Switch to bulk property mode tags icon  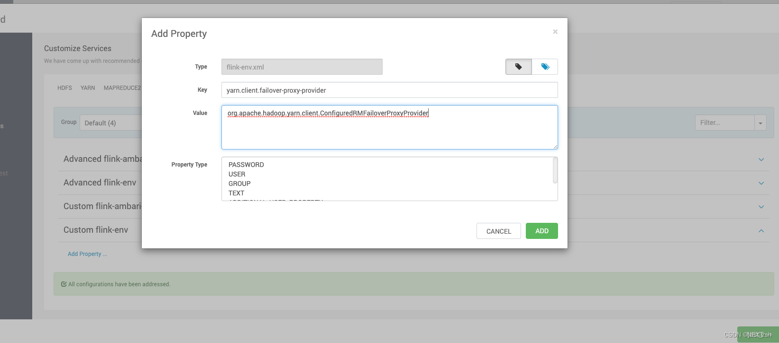(545, 67)
